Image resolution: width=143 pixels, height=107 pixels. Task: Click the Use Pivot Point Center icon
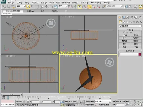(x=70, y=7)
